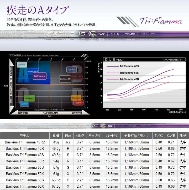This screenshot has height=190, width=189.
Task: Select the 'Basiléus Tri:Fiamma 40R2' model cell
Action: pyautogui.click(x=25, y=142)
